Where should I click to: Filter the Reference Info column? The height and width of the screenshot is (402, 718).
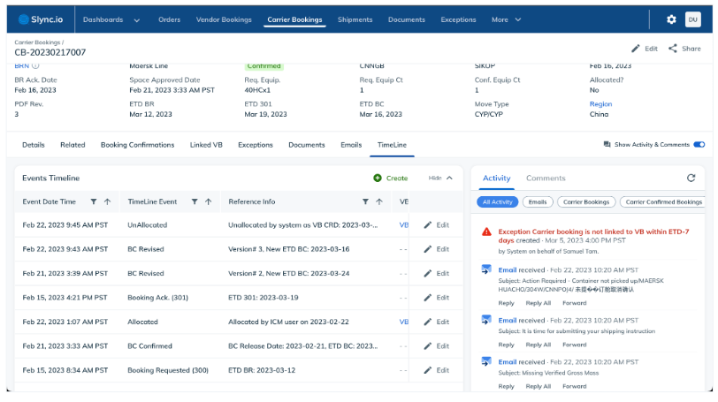pos(365,201)
